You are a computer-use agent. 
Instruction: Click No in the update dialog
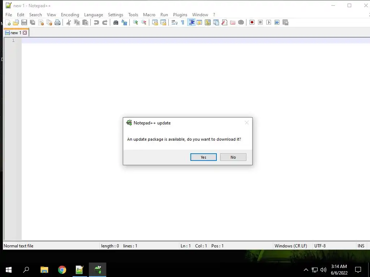(x=233, y=157)
